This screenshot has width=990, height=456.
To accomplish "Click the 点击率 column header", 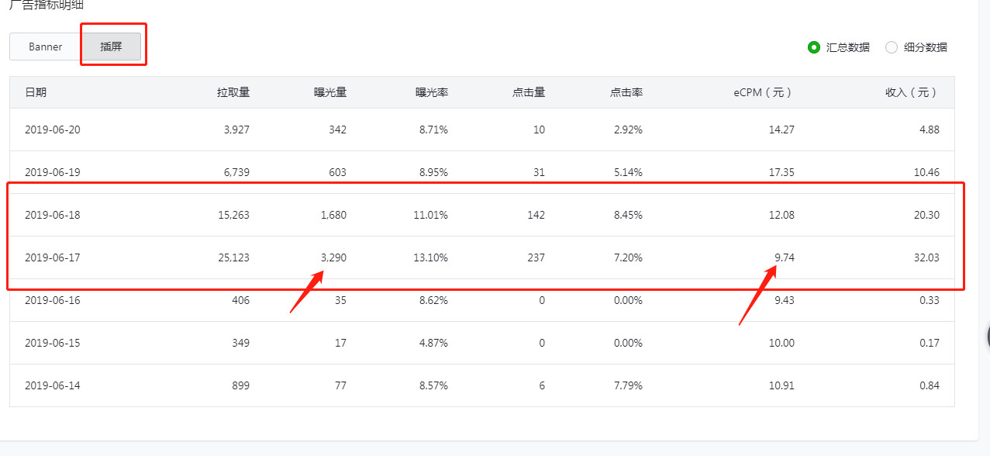I will point(626,92).
